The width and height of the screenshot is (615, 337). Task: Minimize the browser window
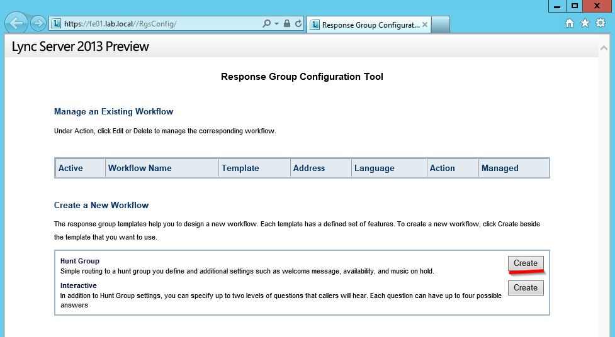[x=557, y=6]
